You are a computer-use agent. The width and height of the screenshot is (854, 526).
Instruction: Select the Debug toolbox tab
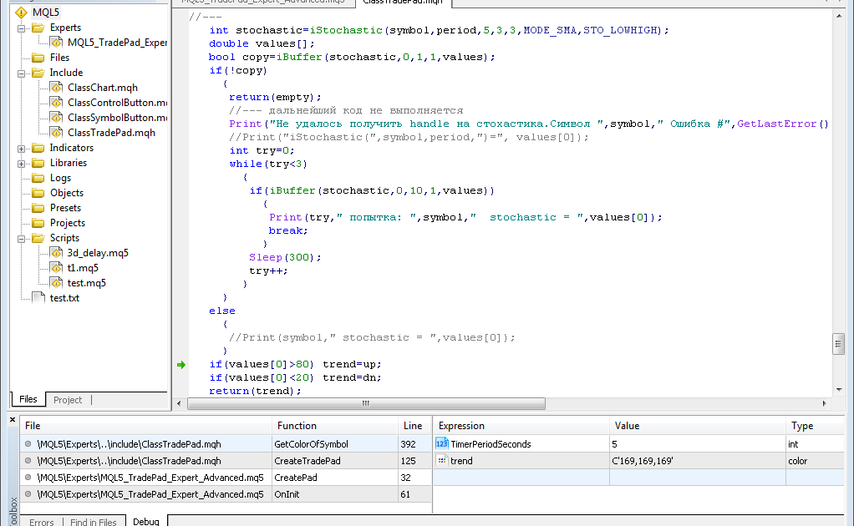[x=146, y=521]
